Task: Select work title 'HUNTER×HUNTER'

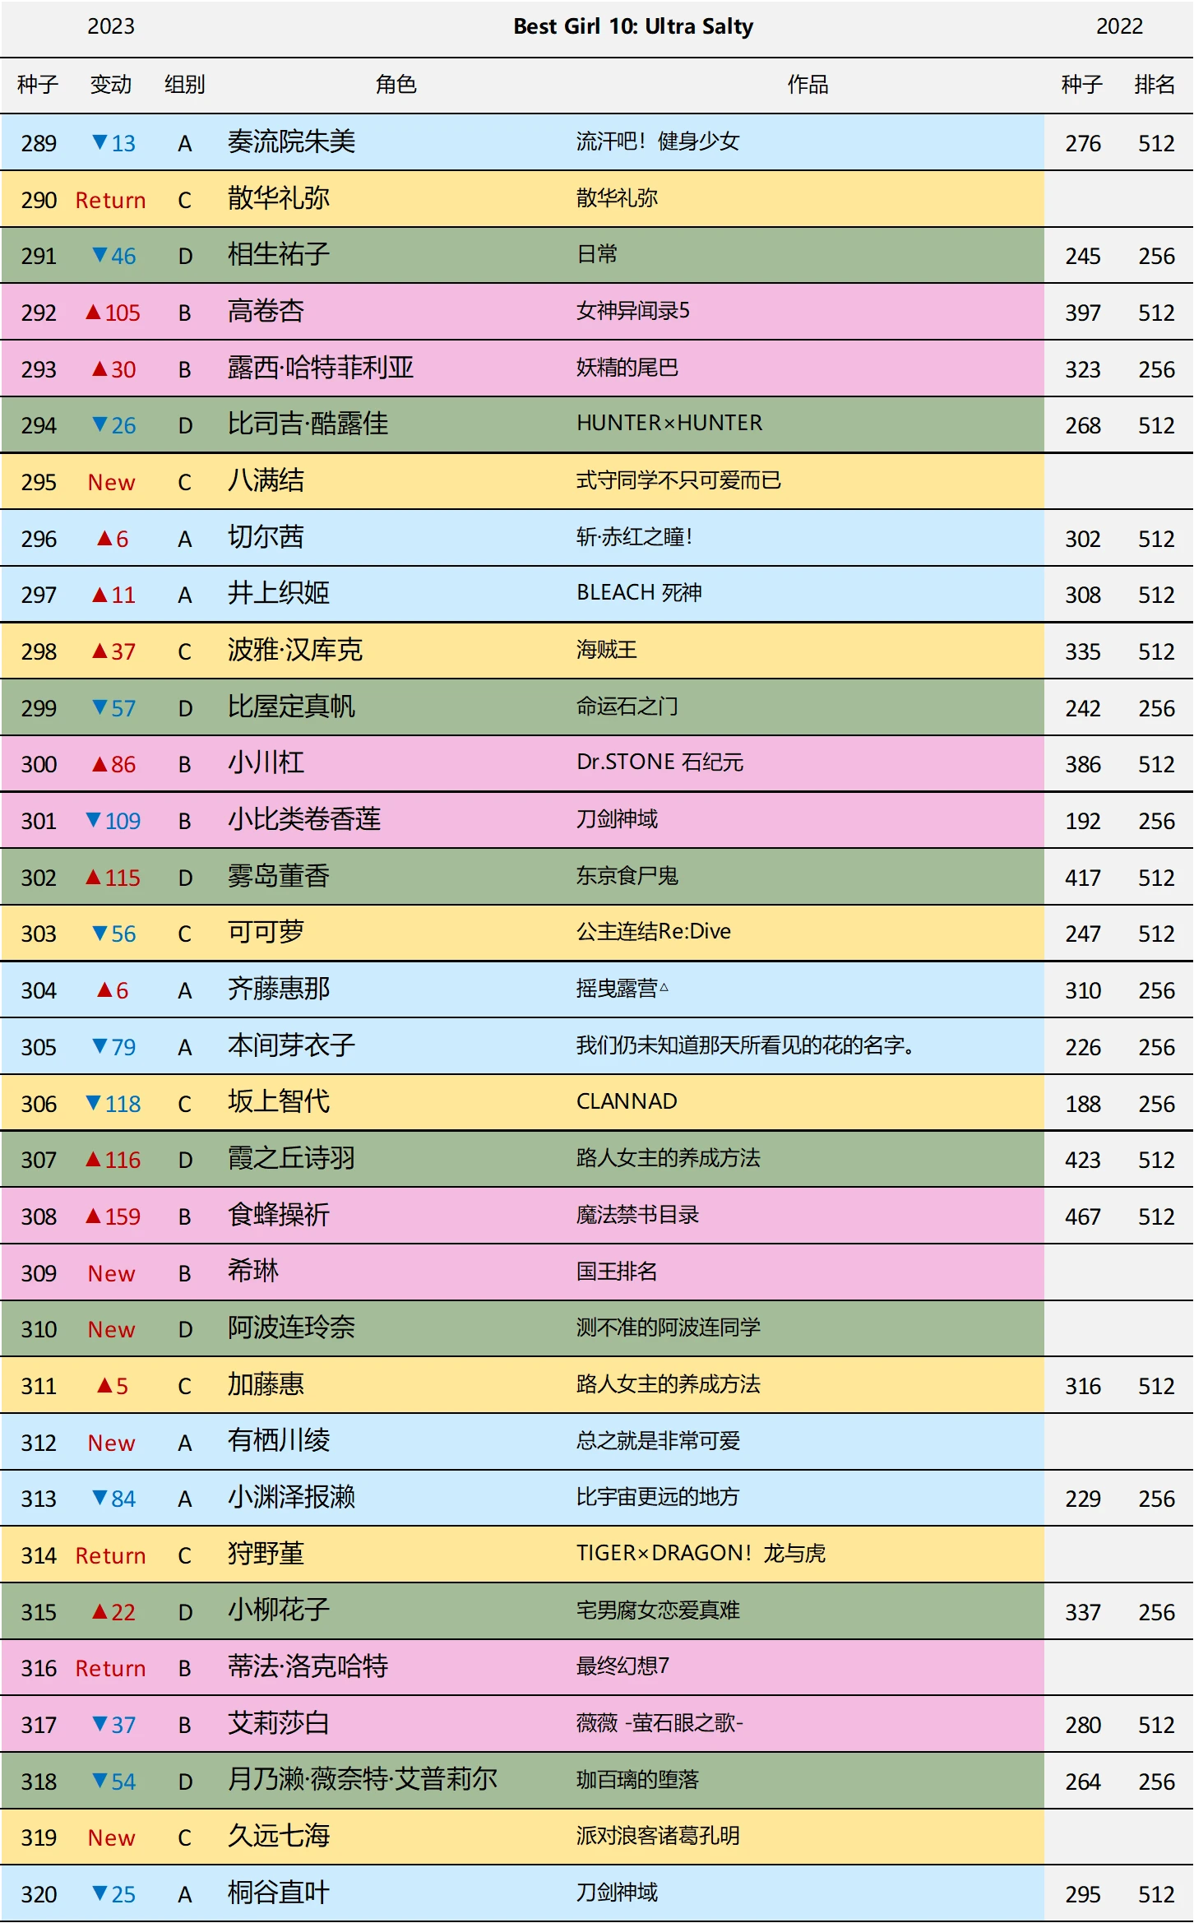Action: tap(669, 423)
